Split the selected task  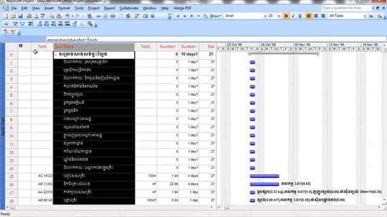point(112,16)
